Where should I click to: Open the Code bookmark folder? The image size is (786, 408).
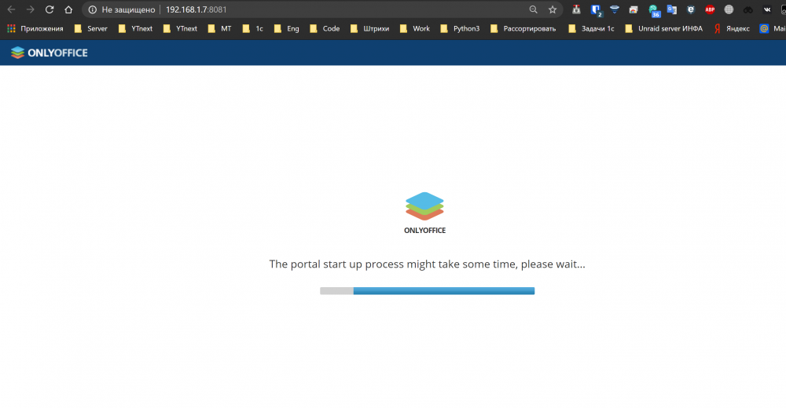[x=325, y=28]
